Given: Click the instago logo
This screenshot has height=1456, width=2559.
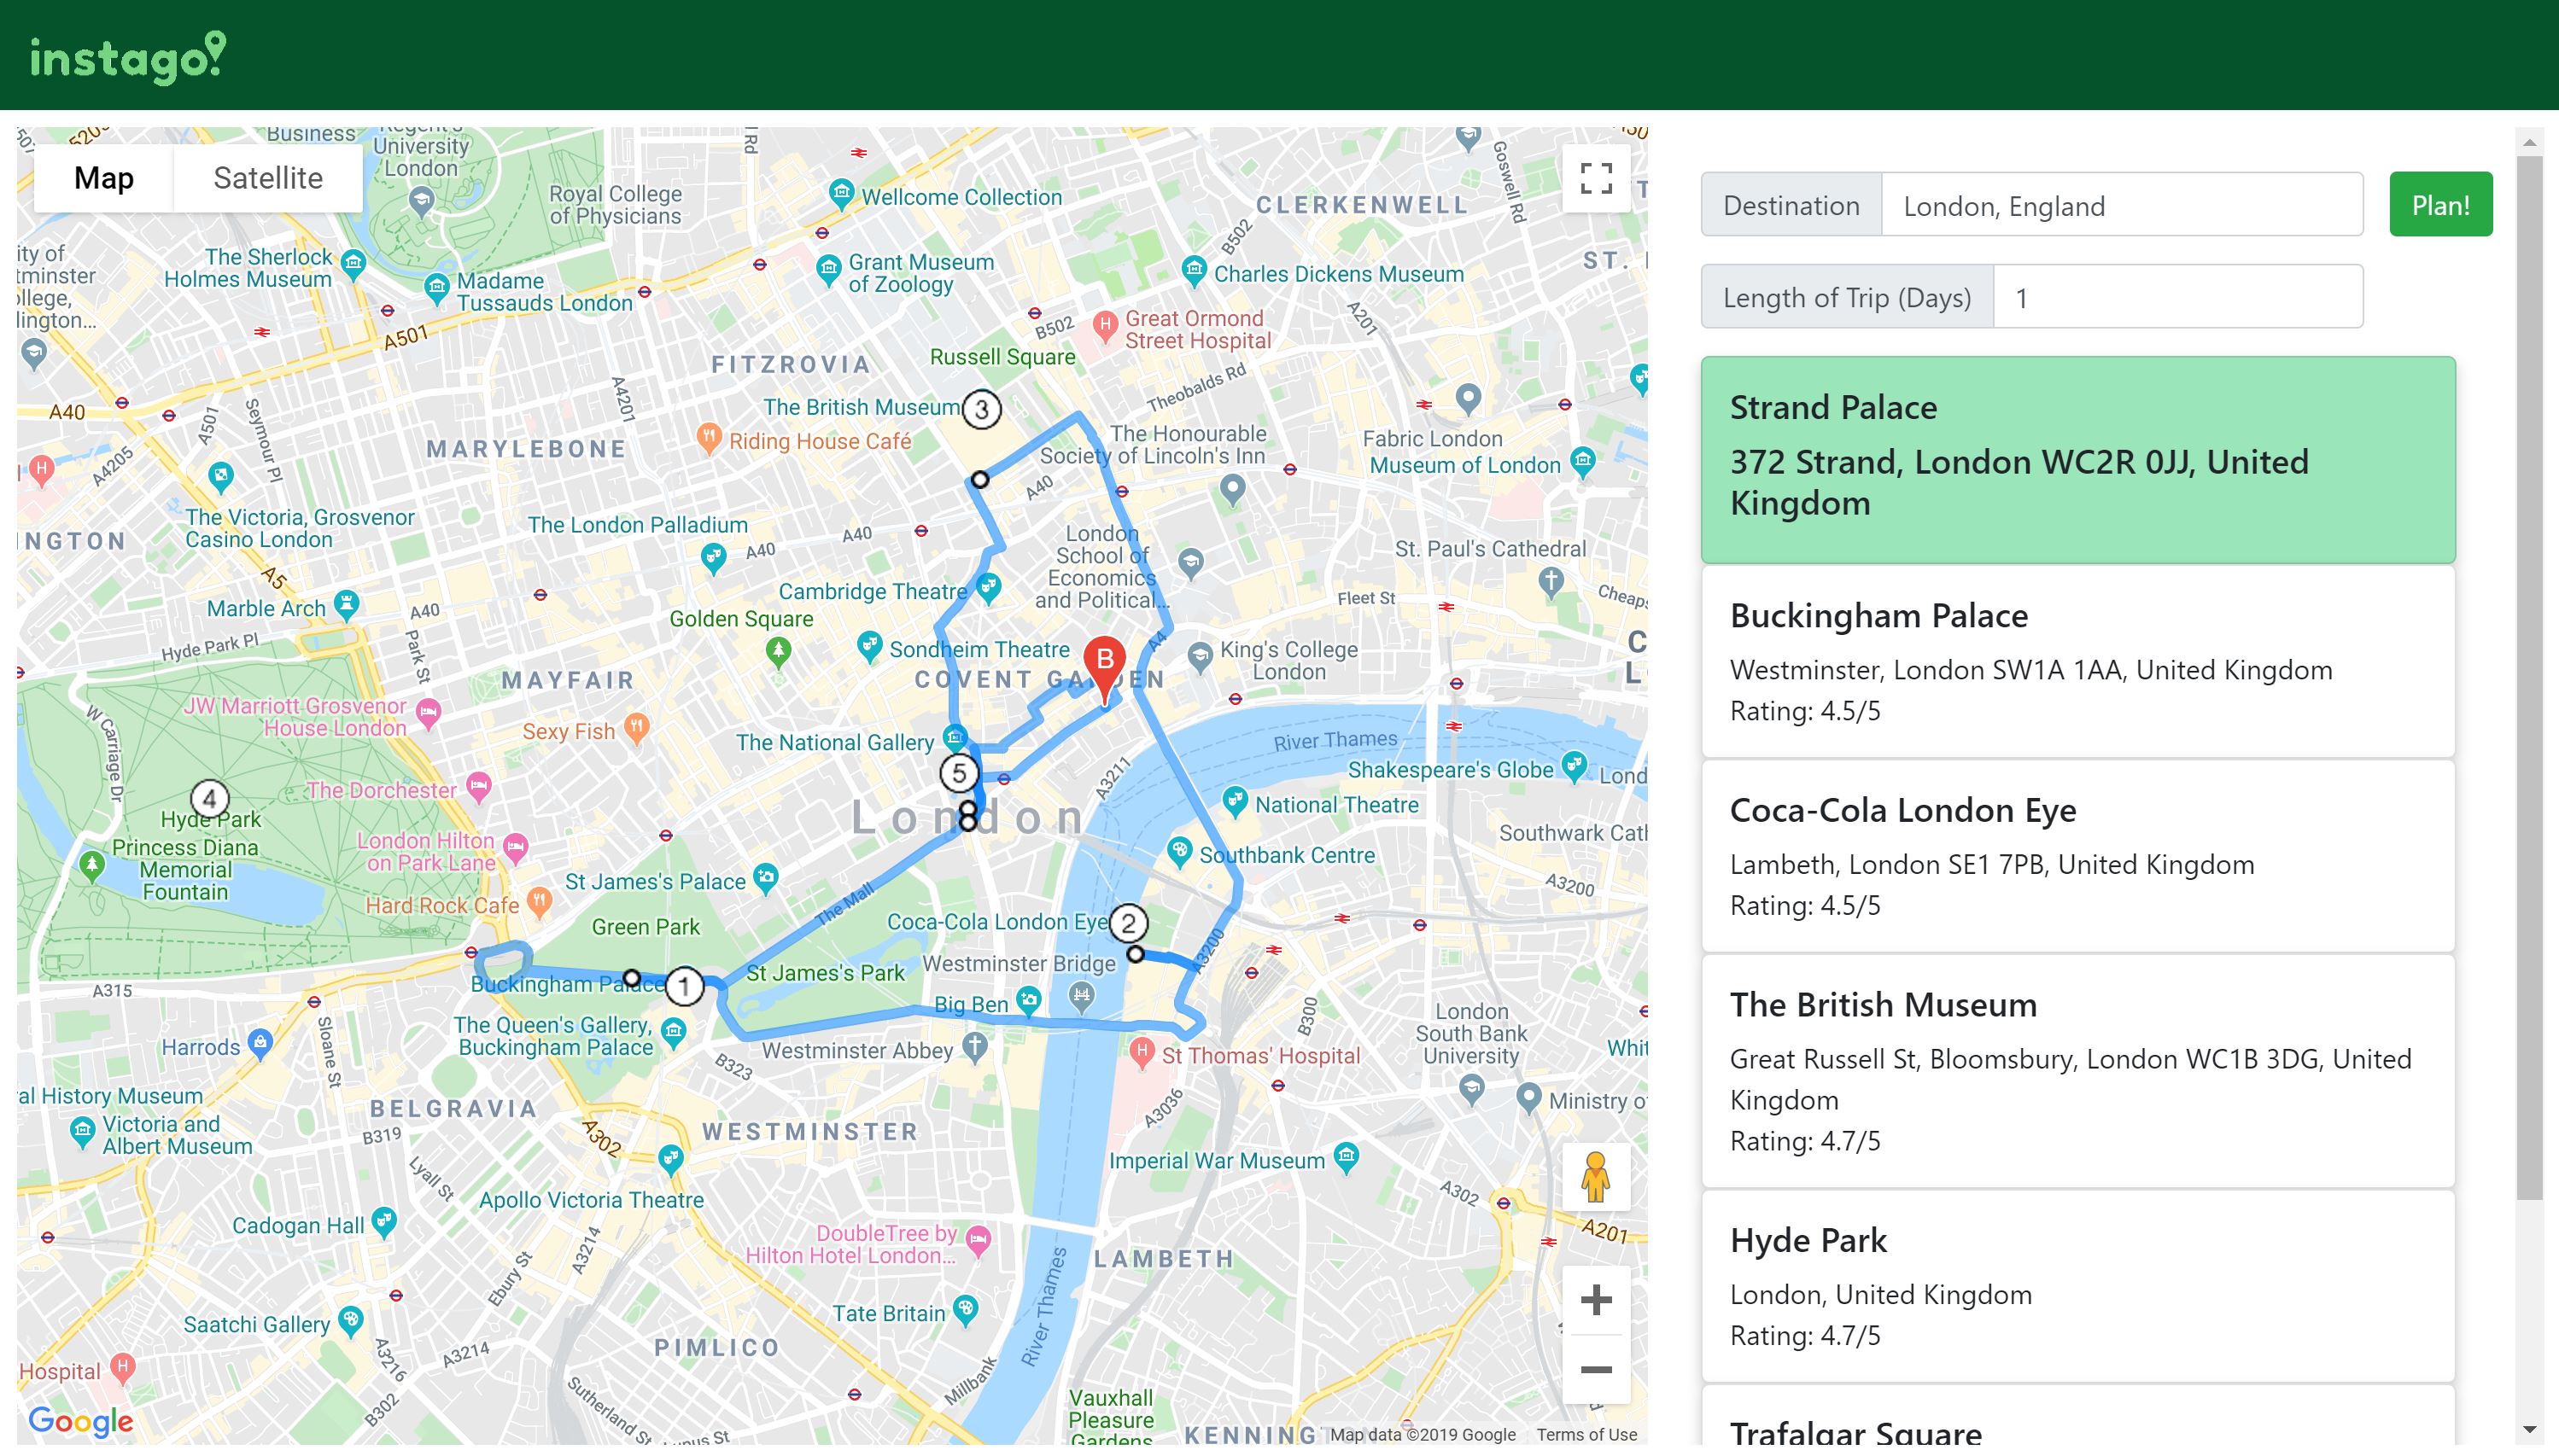Looking at the screenshot, I should [128, 57].
